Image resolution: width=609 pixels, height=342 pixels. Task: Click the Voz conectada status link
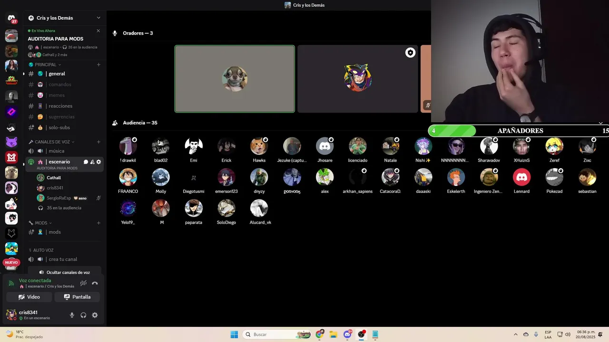35,281
